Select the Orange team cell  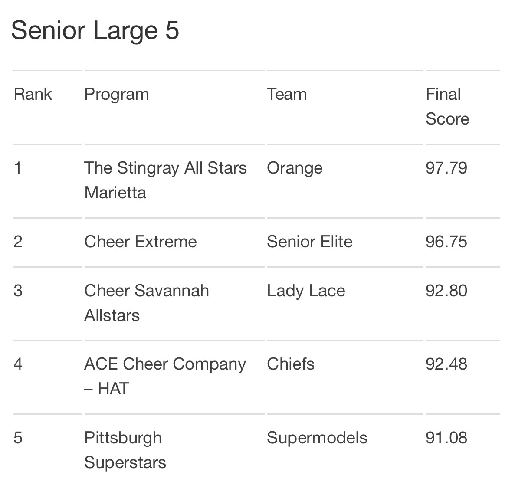pyautogui.click(x=295, y=169)
